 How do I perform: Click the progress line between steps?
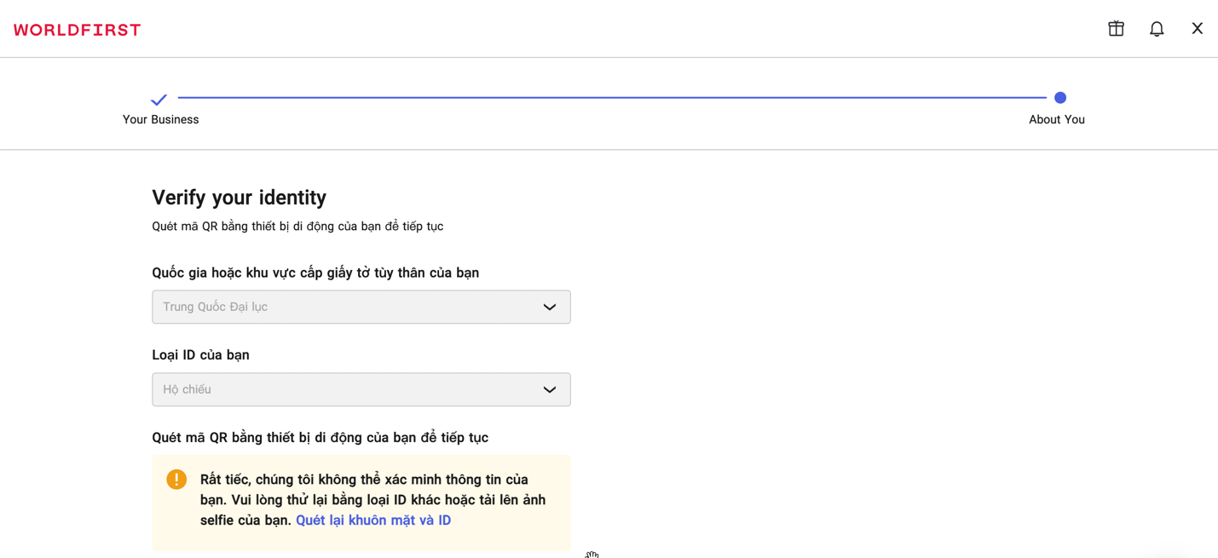pyautogui.click(x=610, y=98)
